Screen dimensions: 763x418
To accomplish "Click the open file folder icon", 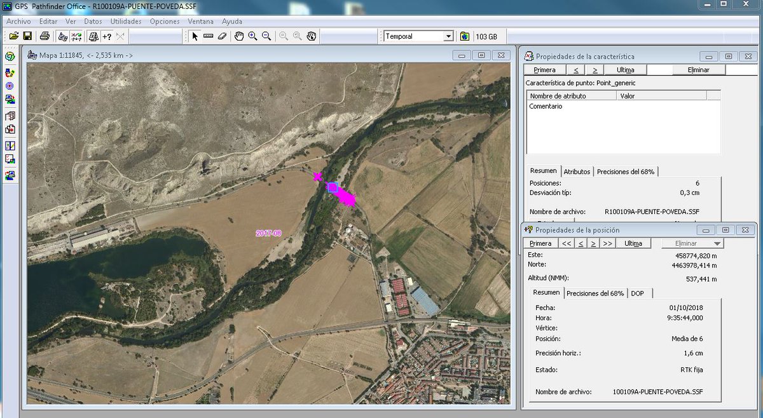I will click(13, 36).
